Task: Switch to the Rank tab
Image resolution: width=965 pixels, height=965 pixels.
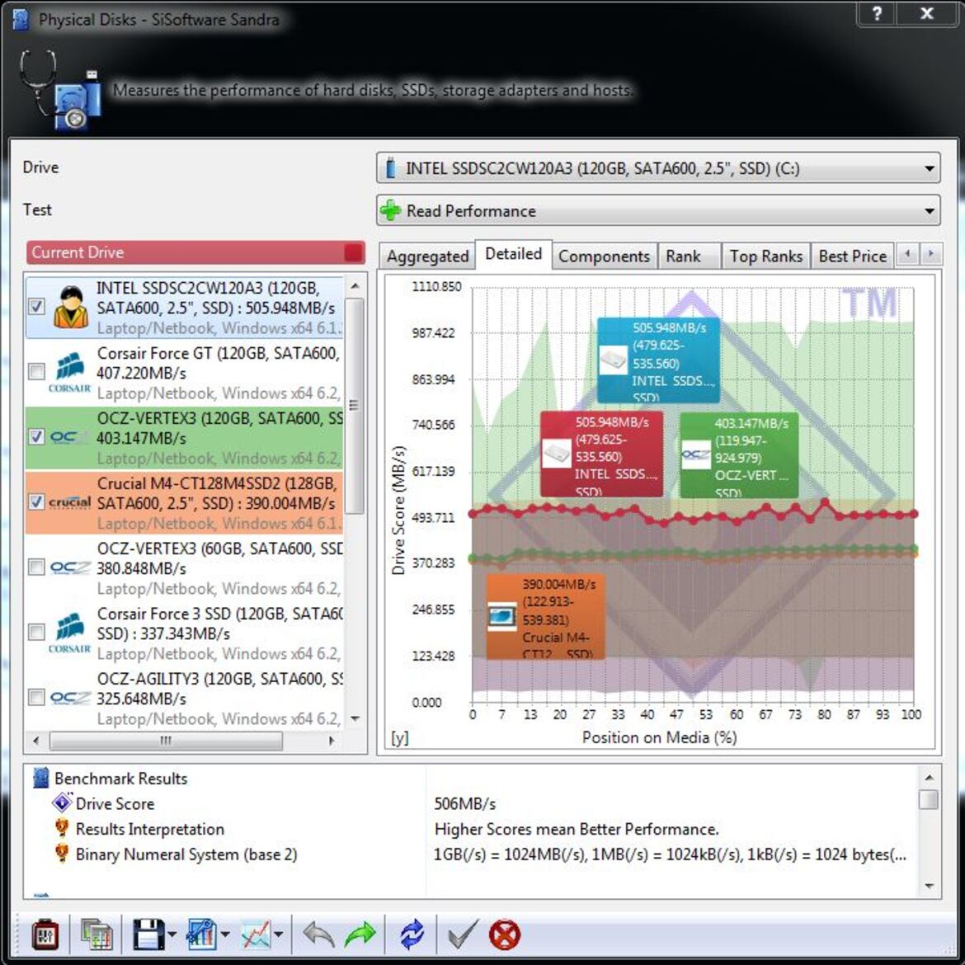Action: tap(690, 256)
